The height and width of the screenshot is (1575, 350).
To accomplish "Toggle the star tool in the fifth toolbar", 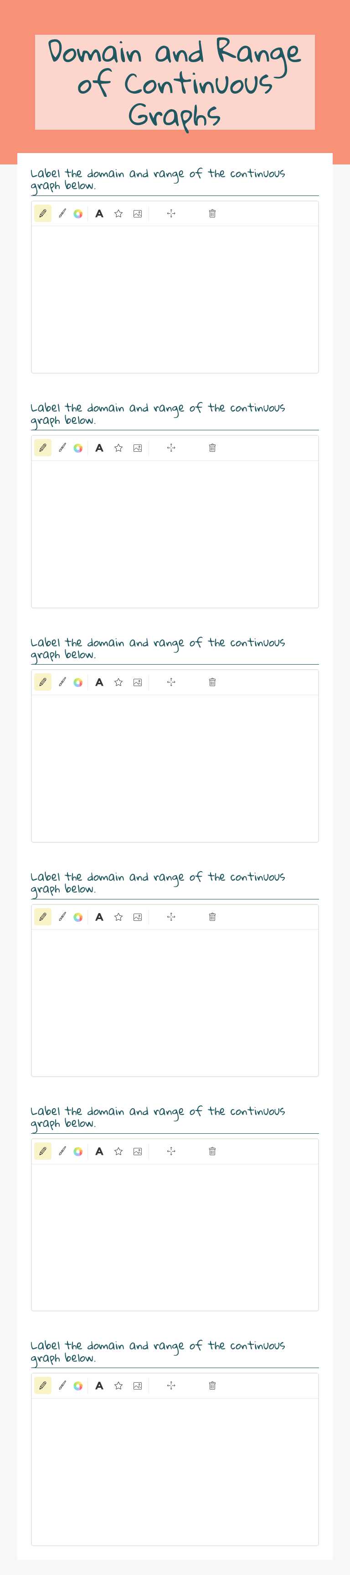I will (118, 1151).
